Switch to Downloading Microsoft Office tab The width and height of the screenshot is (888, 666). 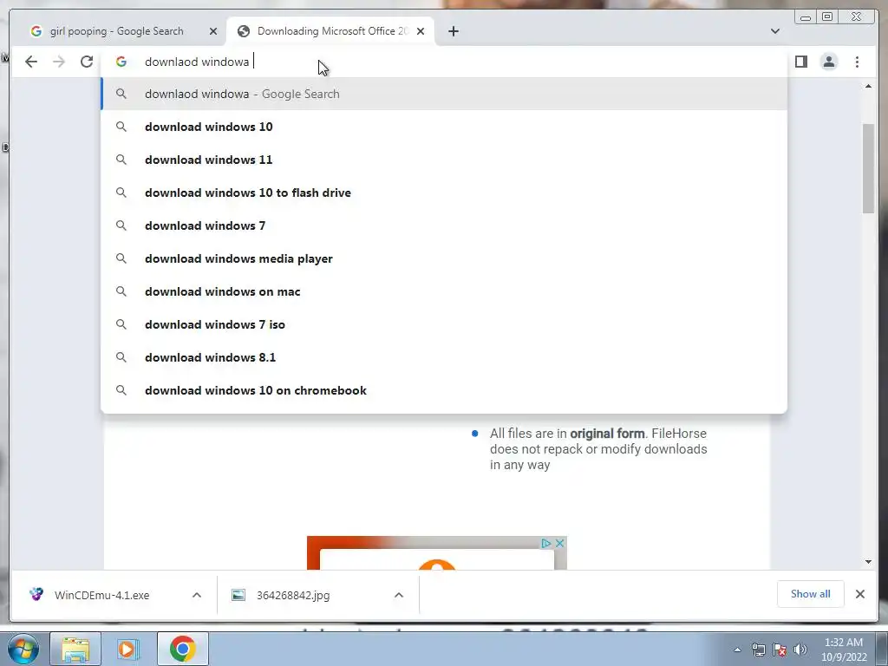tap(330, 31)
